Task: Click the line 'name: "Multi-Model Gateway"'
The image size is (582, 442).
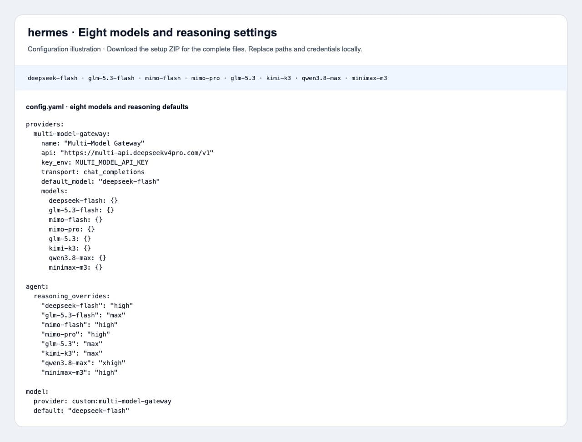Action: pos(93,143)
